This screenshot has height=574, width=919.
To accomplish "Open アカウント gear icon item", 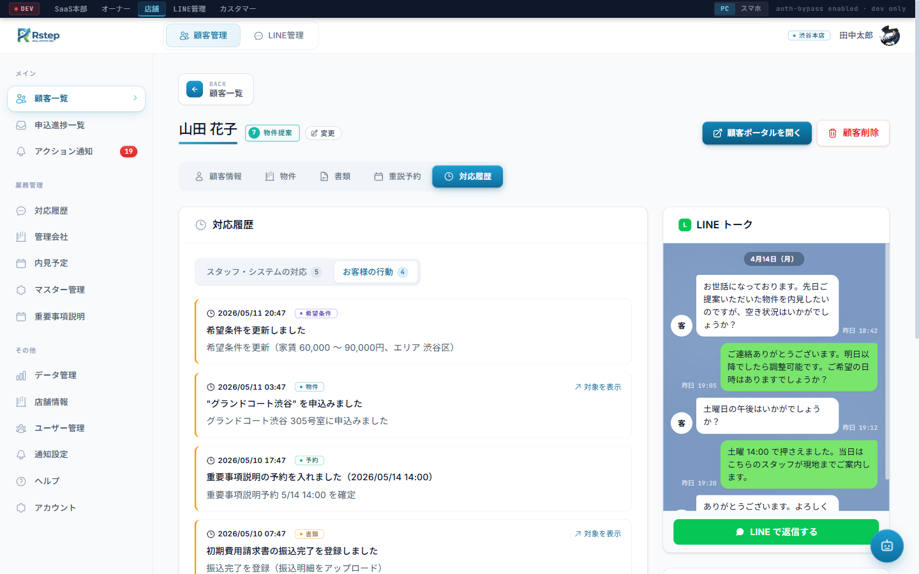I will pos(76,508).
